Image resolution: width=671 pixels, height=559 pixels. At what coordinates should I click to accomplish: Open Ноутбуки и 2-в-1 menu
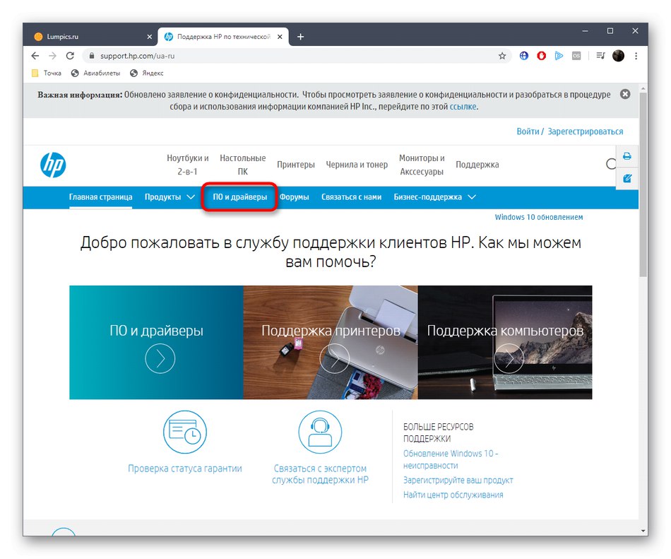pos(187,165)
